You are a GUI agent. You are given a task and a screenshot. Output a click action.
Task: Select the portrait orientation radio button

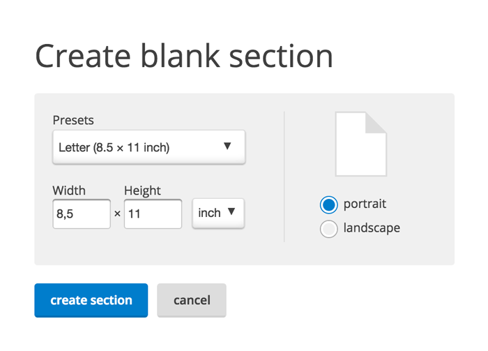pyautogui.click(x=328, y=204)
